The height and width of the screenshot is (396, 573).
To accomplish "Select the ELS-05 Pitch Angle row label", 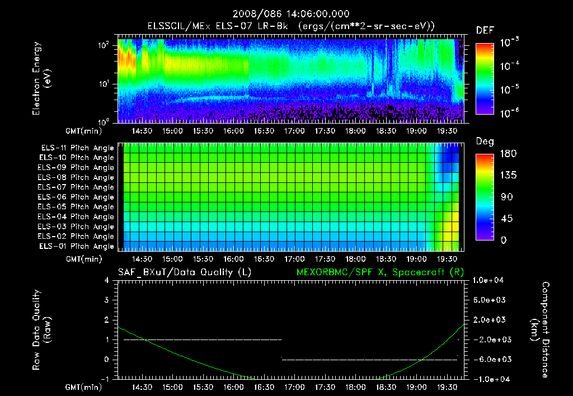I will pyautogui.click(x=76, y=207).
